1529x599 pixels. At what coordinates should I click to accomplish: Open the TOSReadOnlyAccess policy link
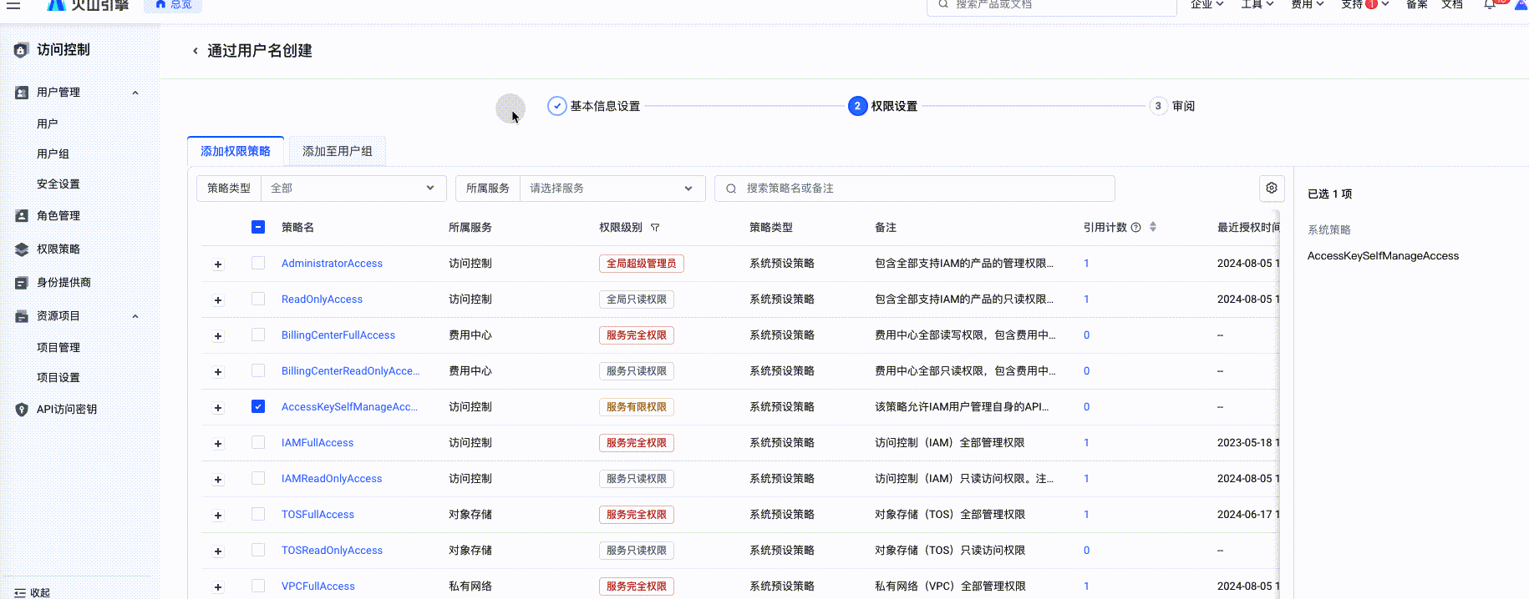[x=332, y=550]
